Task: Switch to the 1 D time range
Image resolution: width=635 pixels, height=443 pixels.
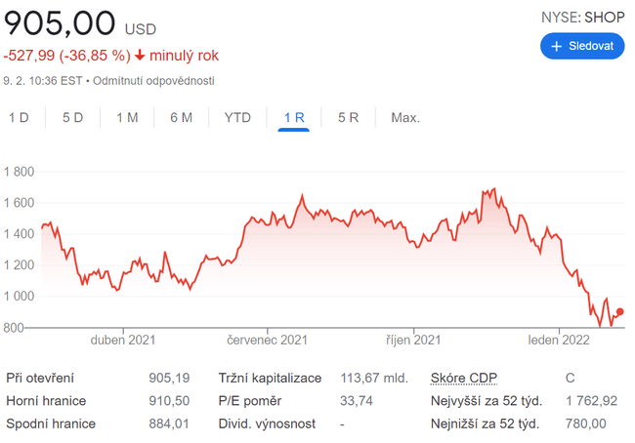Action: [19, 118]
